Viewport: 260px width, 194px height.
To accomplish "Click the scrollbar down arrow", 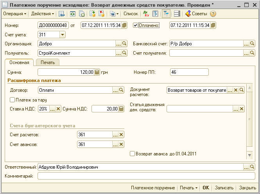I will [x=249, y=155].
